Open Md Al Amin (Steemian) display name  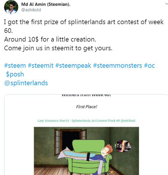pos(46,4)
